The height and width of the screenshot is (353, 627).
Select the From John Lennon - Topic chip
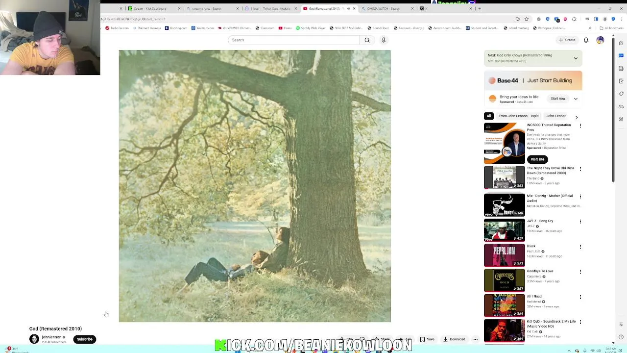[518, 116]
